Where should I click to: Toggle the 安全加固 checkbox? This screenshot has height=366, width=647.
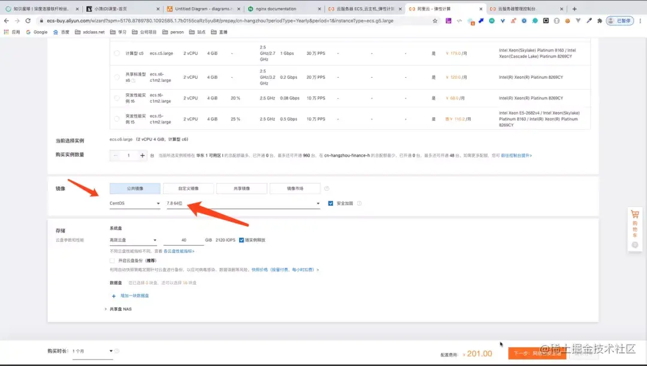pos(331,203)
